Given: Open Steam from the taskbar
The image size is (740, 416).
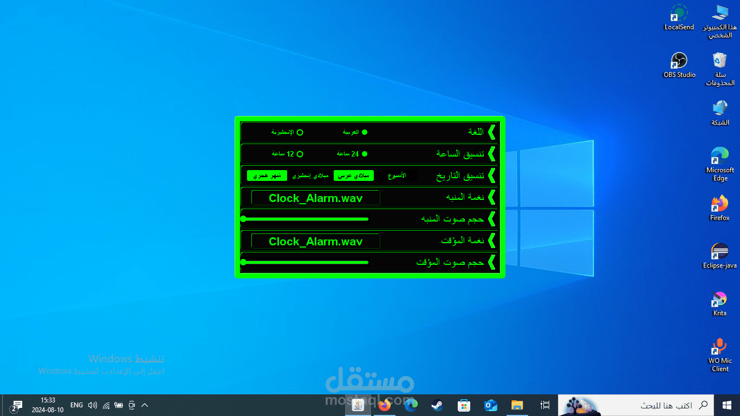Looking at the screenshot, I should [438, 405].
